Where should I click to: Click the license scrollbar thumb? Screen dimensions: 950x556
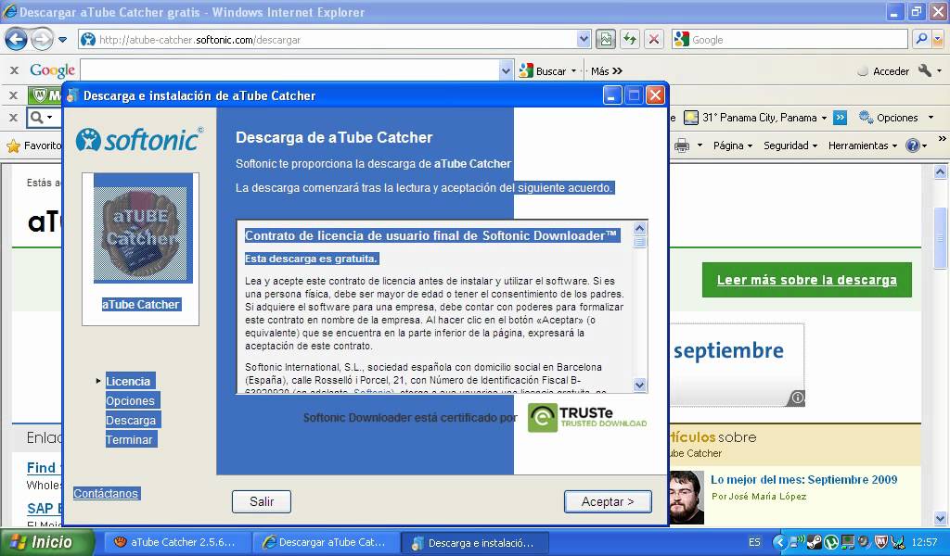tap(639, 242)
